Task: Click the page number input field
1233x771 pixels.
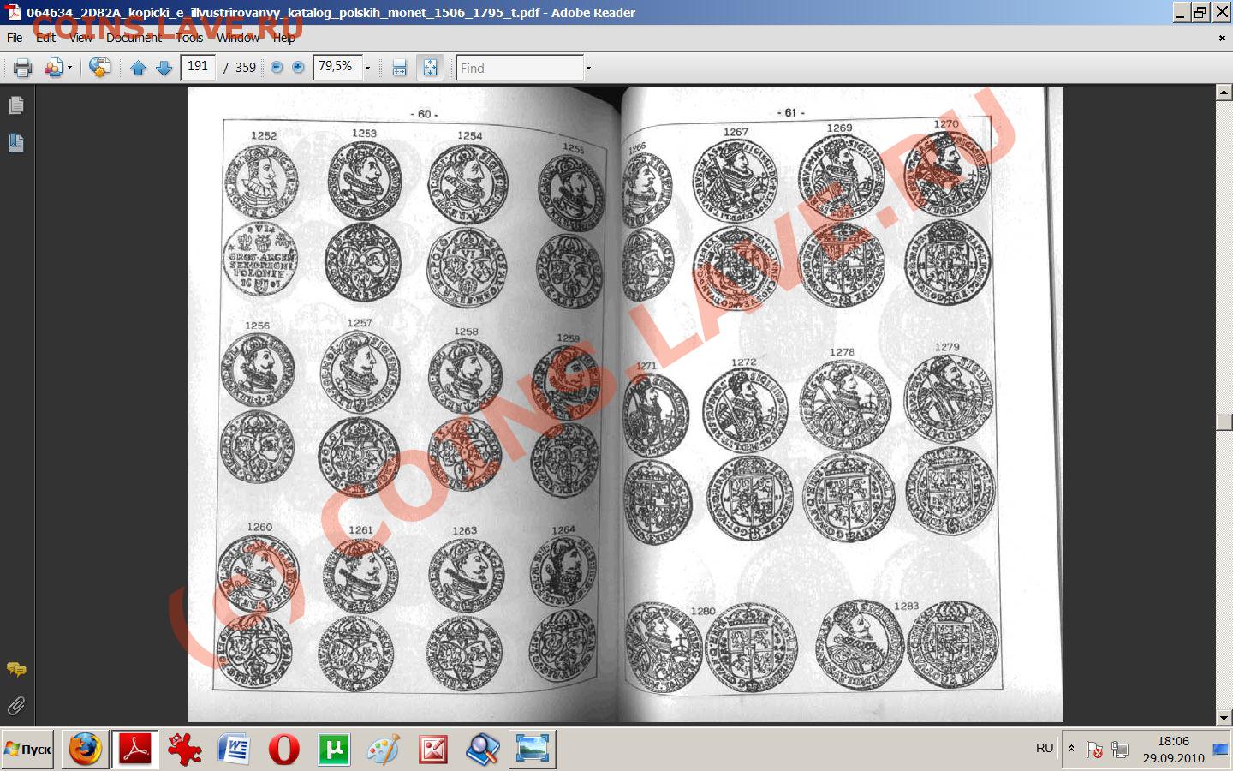Action: coord(198,67)
